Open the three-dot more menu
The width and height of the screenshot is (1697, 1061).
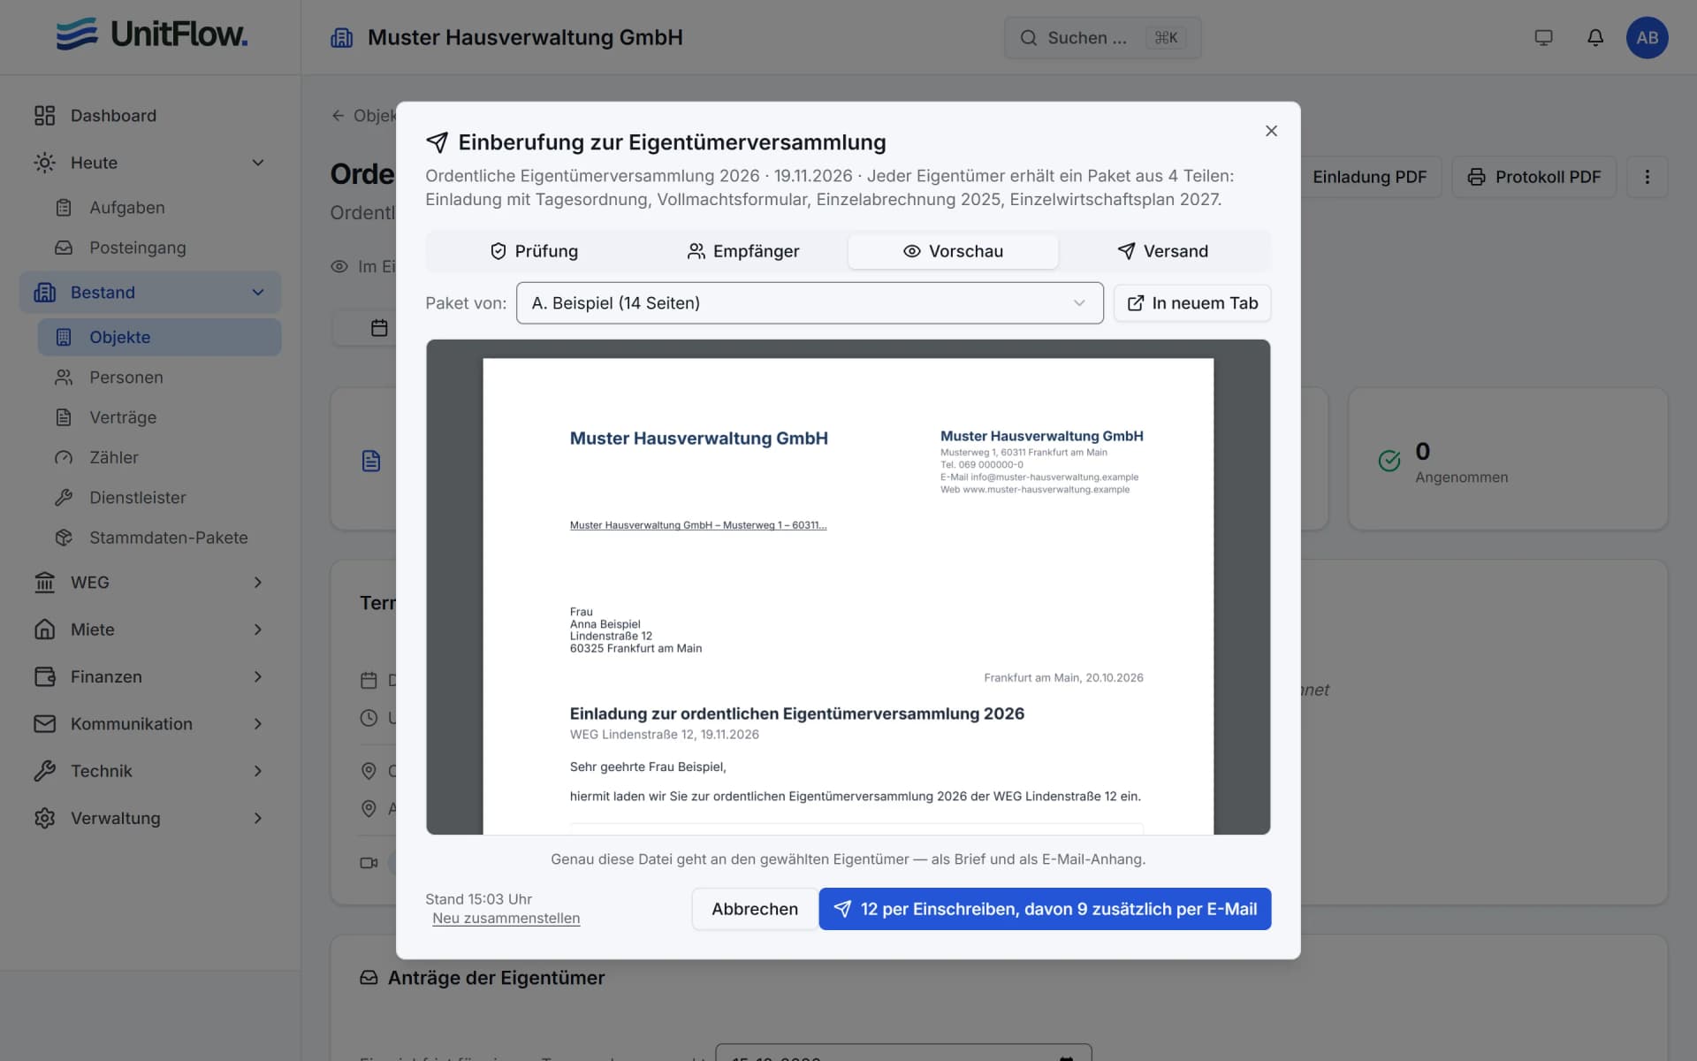(1647, 177)
